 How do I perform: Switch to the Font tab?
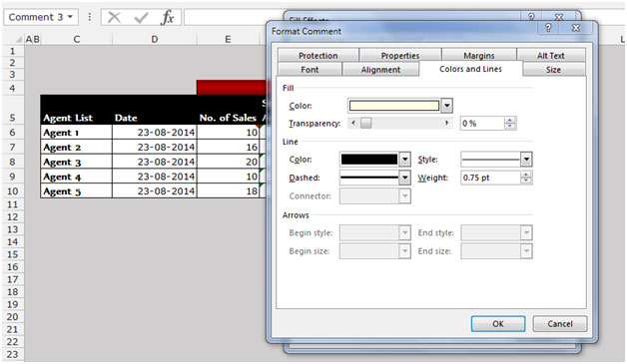point(310,70)
